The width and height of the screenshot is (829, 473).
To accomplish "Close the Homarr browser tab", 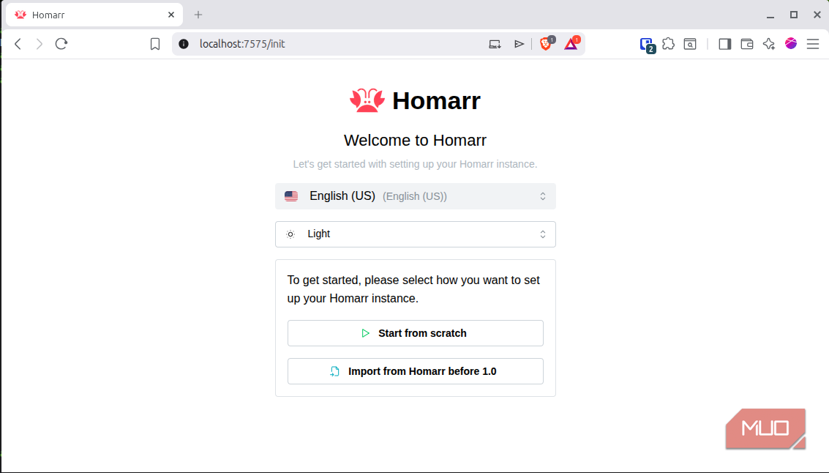I will [171, 15].
